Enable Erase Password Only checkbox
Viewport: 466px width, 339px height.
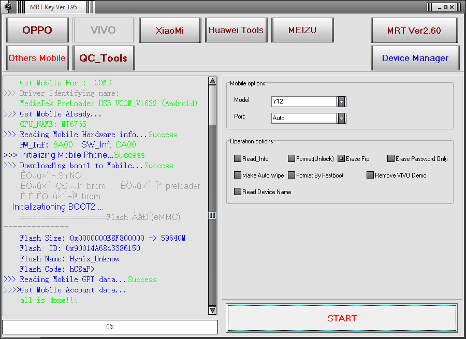(391, 158)
